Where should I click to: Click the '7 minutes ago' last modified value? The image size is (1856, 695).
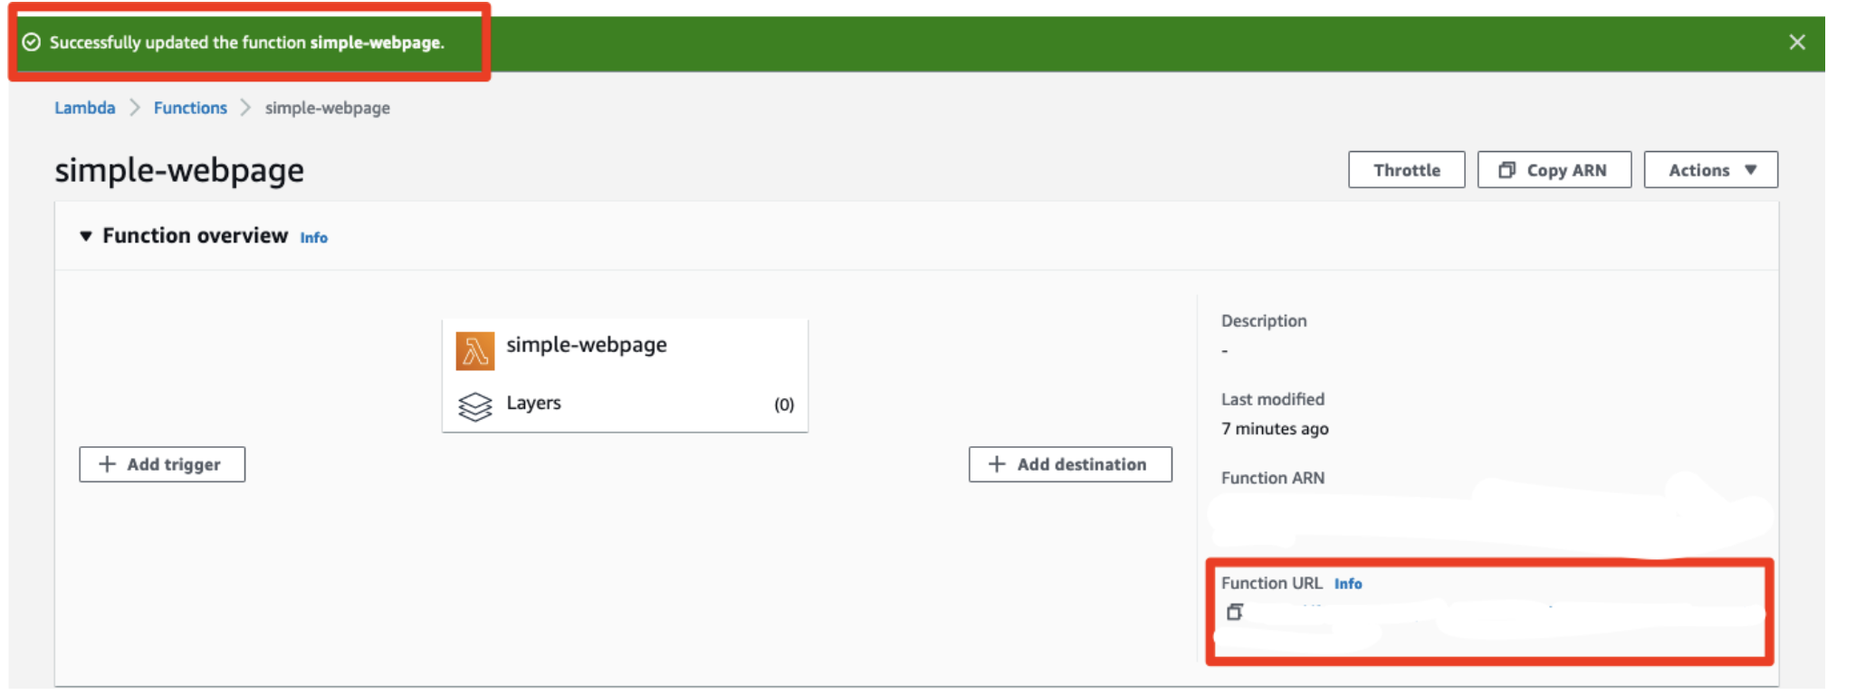coord(1275,429)
